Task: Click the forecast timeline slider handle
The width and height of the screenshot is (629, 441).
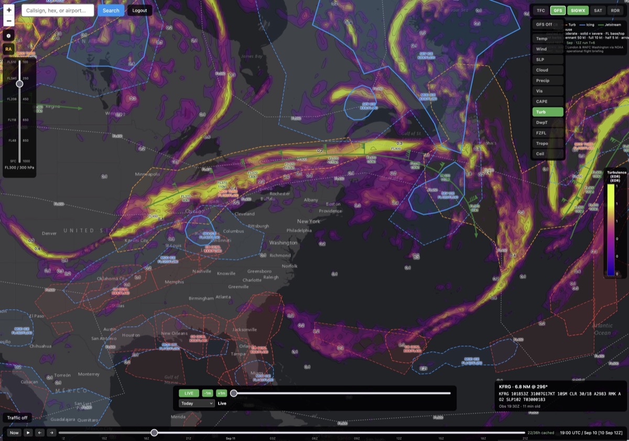Action: coord(154,433)
